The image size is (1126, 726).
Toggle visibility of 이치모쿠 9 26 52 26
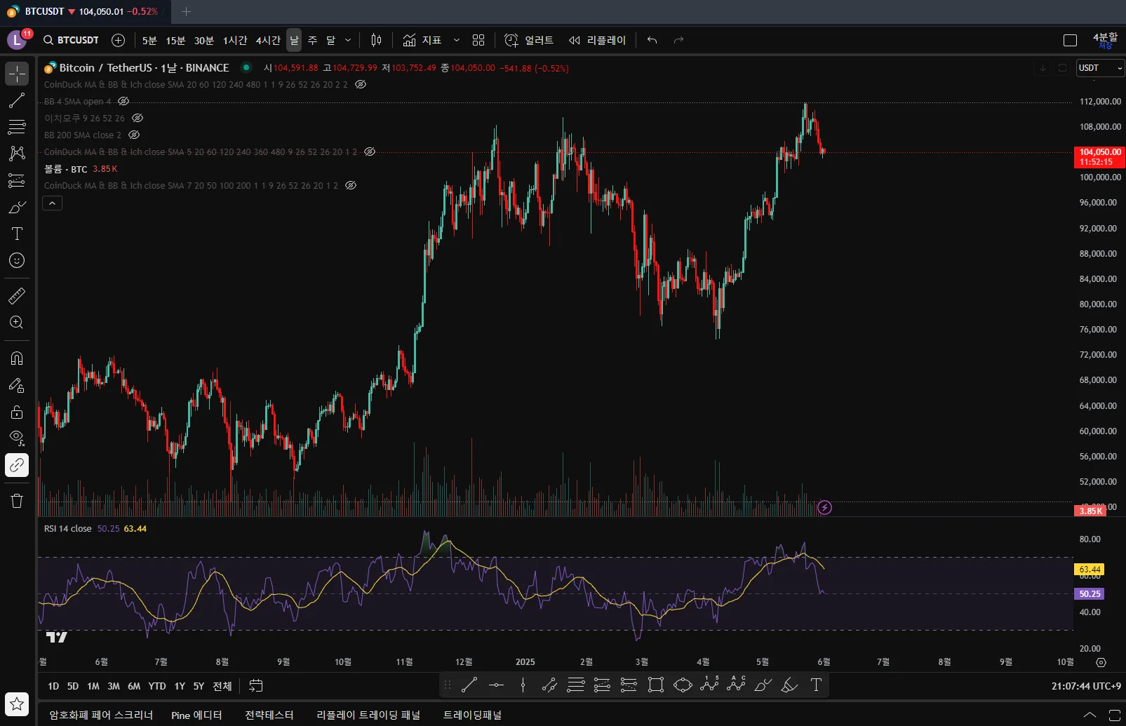pyautogui.click(x=138, y=118)
